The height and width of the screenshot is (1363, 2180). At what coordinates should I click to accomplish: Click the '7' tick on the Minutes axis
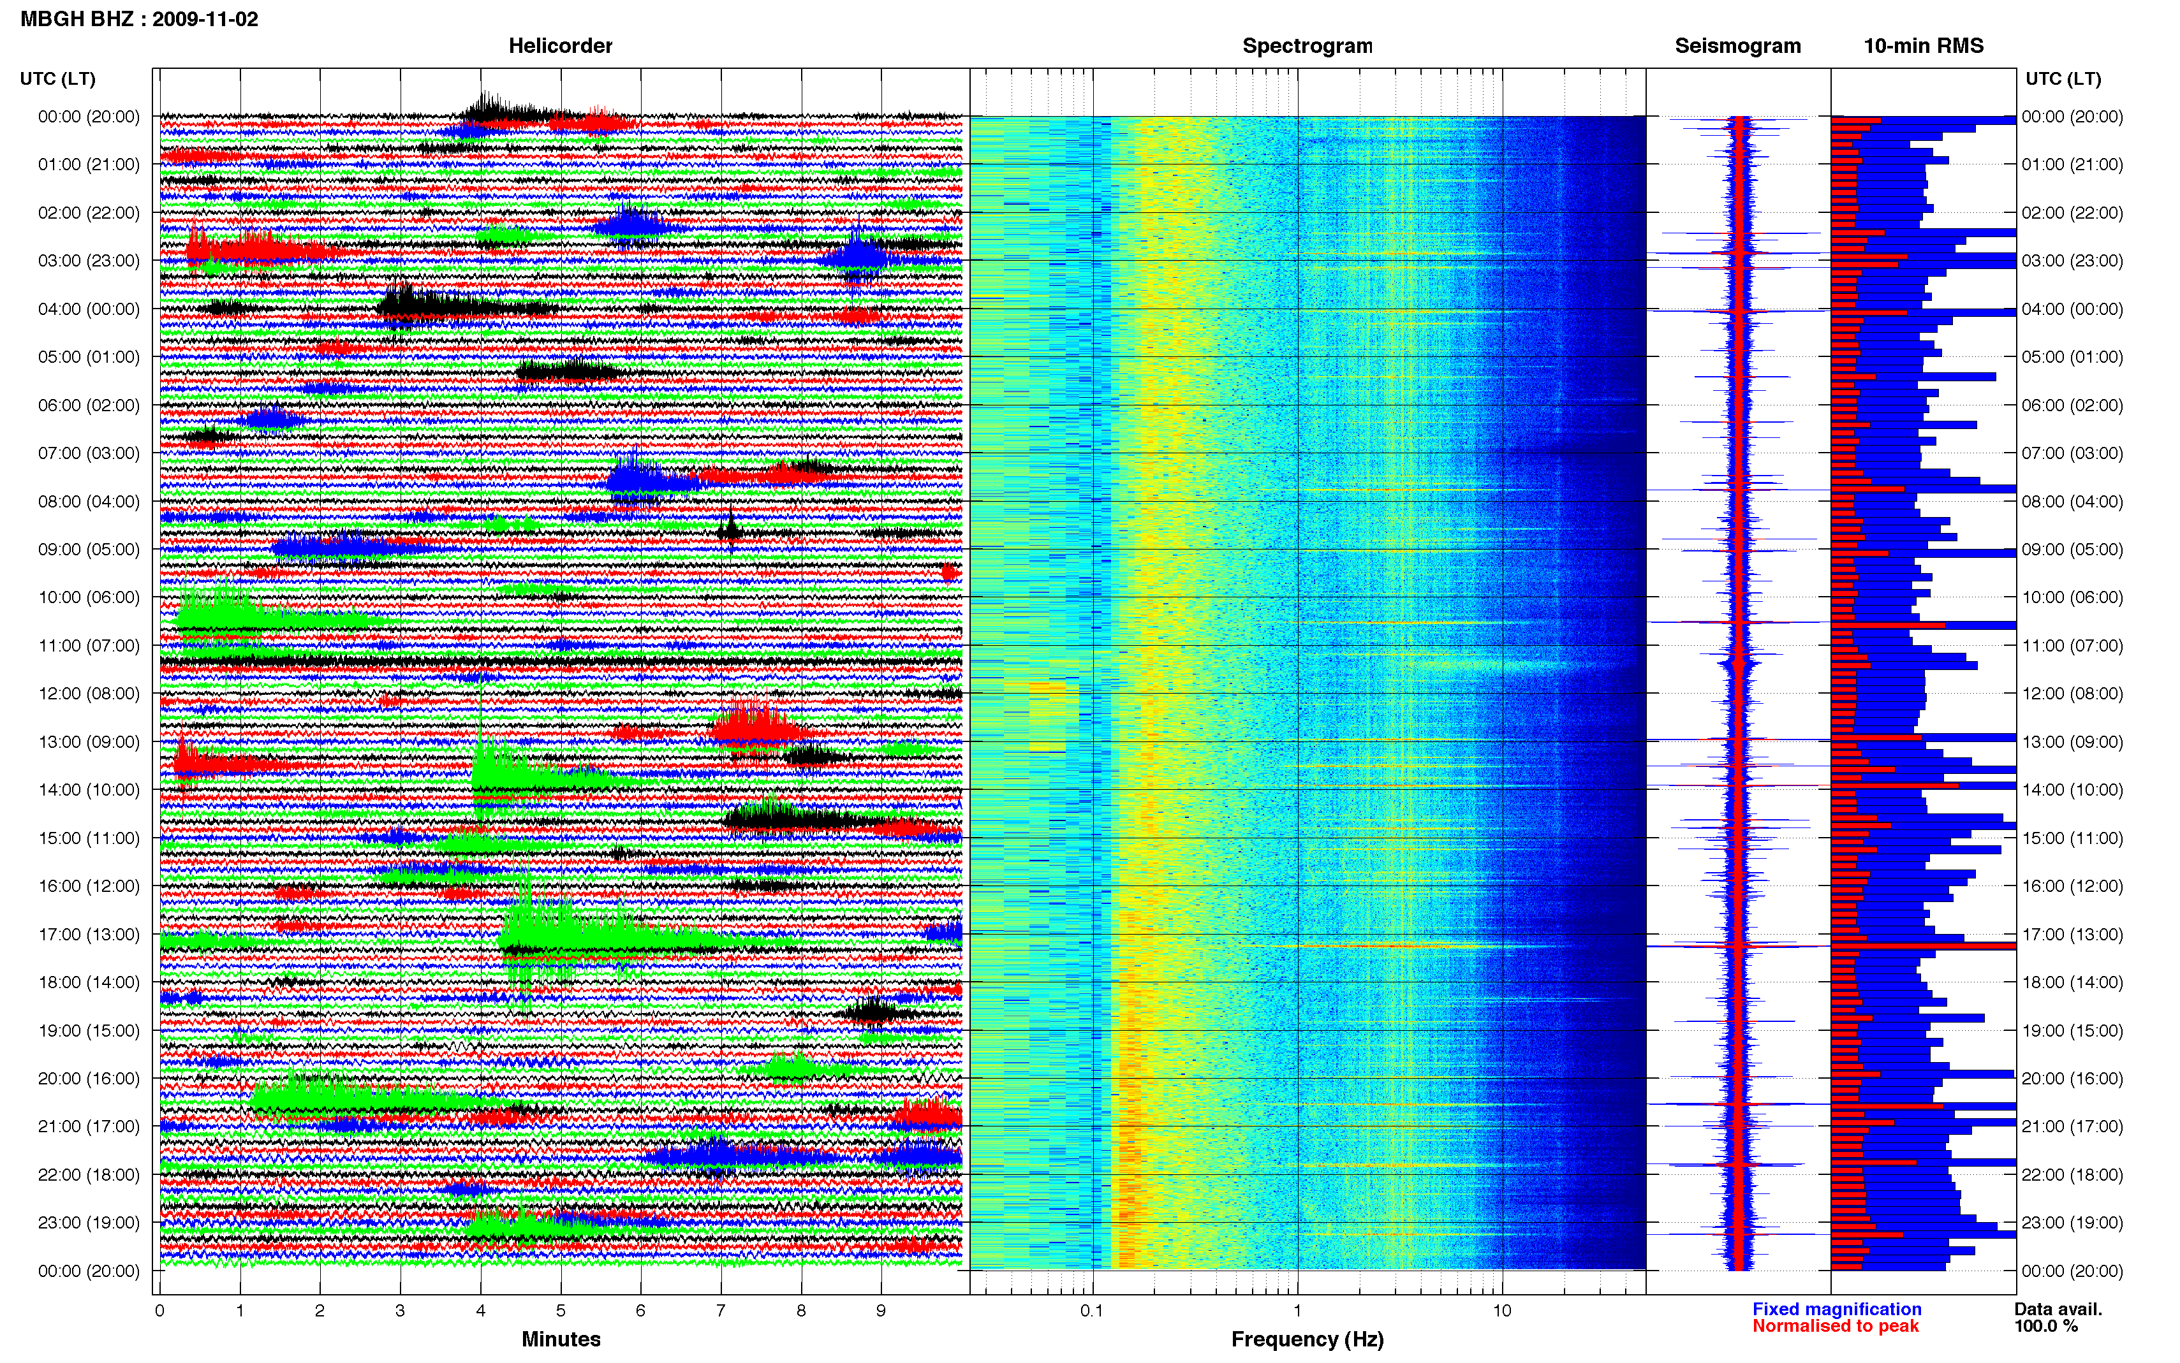coord(720,1311)
